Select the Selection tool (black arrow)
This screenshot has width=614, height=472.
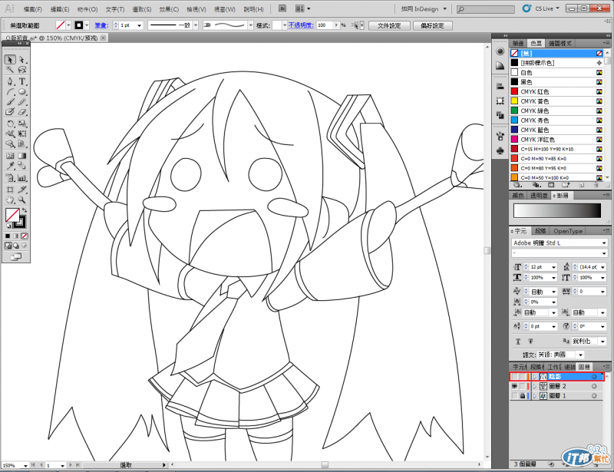click(10, 60)
